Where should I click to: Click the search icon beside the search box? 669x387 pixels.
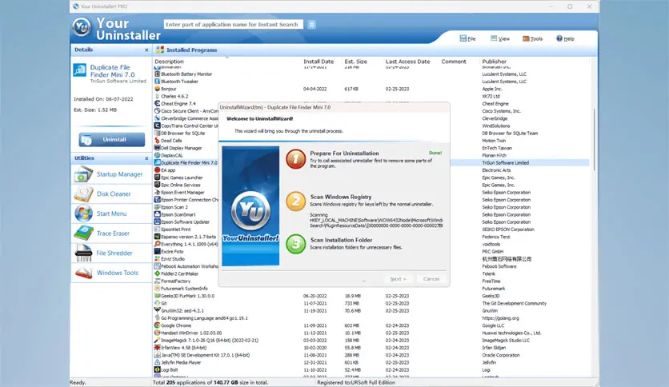[311, 25]
